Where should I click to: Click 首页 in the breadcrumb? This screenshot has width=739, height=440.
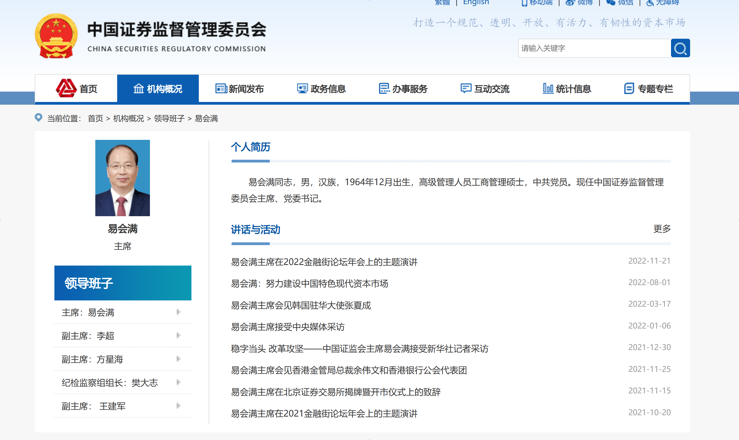pyautogui.click(x=95, y=119)
